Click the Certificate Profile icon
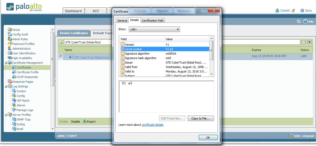 [14, 72]
